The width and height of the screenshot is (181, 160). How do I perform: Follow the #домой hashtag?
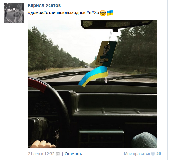(x=36, y=13)
